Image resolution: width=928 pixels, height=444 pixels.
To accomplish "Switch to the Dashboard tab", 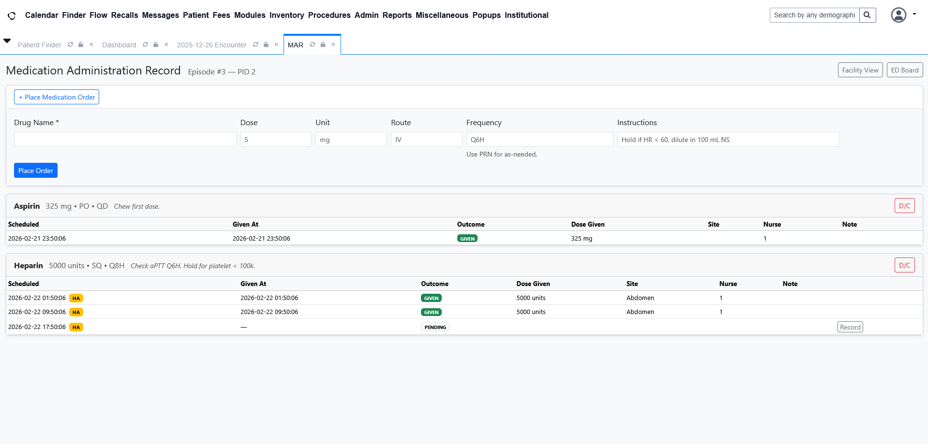I will click(119, 45).
